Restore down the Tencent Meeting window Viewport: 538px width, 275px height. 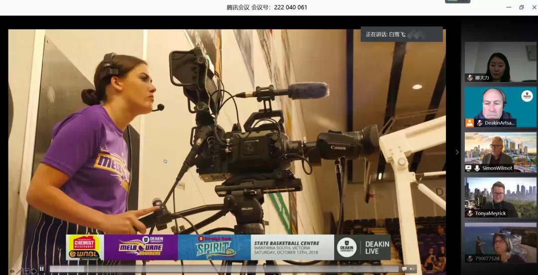522,7
